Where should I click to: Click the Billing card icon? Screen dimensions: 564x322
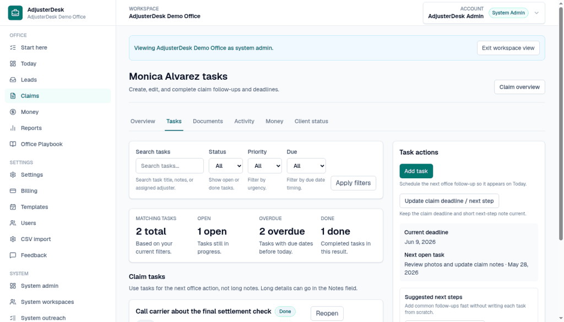13,191
